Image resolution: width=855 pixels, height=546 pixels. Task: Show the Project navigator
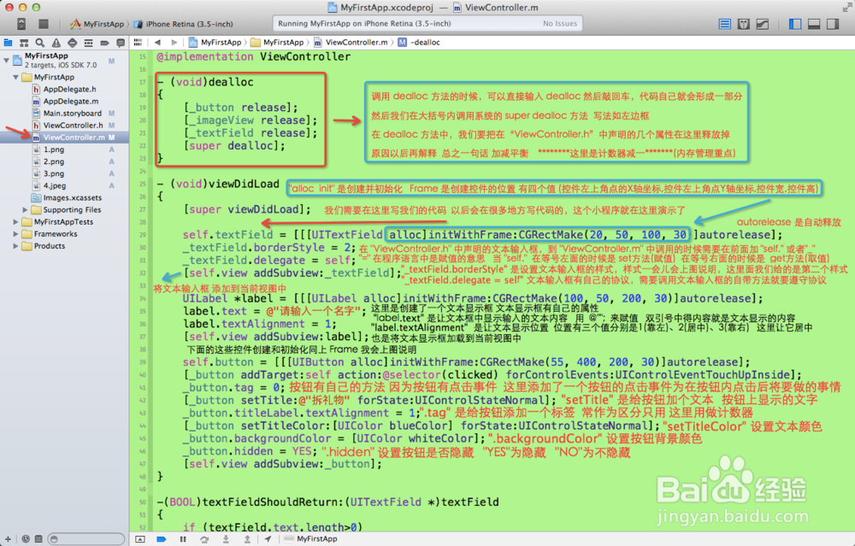(9, 43)
